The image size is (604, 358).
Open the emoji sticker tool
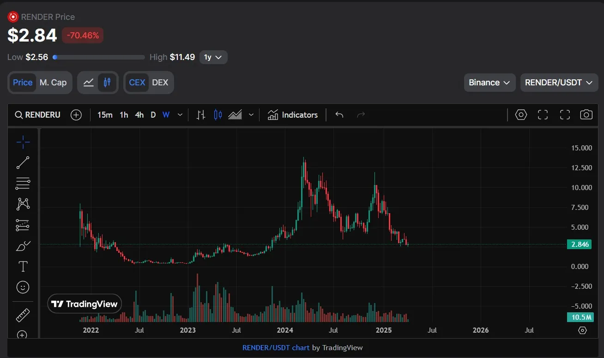coord(23,287)
